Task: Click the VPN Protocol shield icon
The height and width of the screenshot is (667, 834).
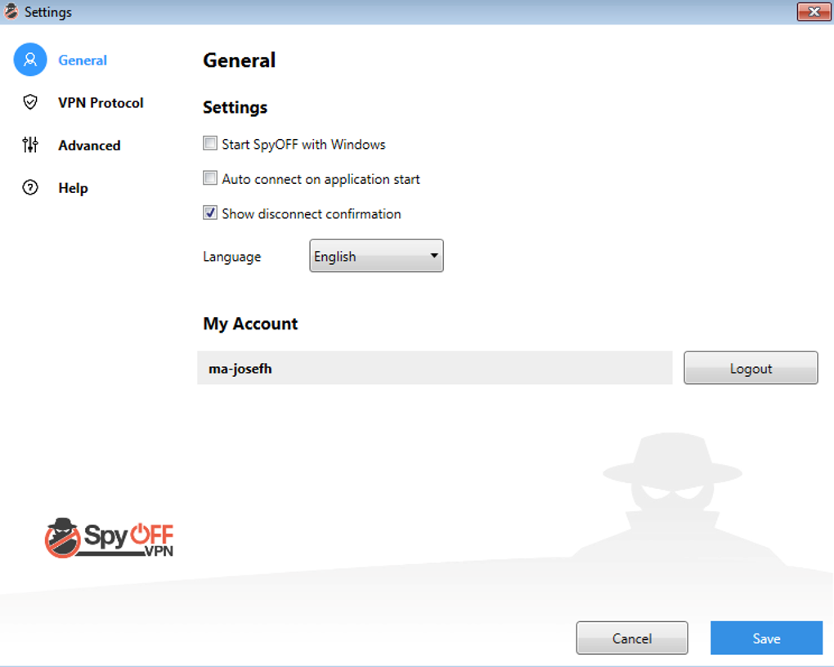Action: click(30, 102)
